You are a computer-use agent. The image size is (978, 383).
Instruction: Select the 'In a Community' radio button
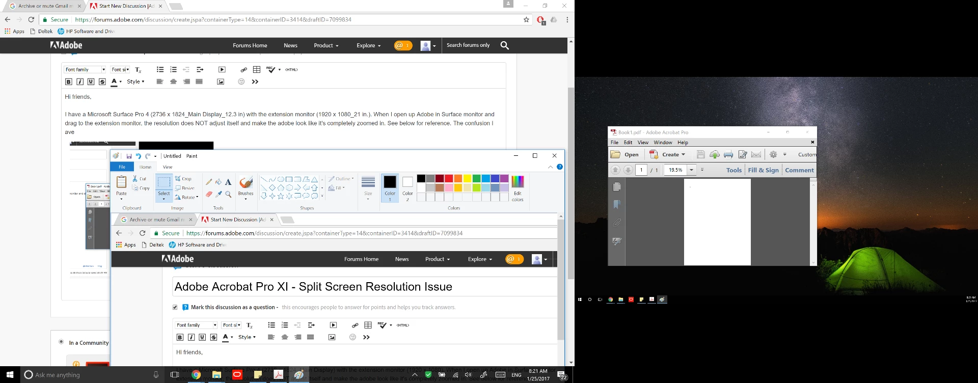[x=61, y=342]
